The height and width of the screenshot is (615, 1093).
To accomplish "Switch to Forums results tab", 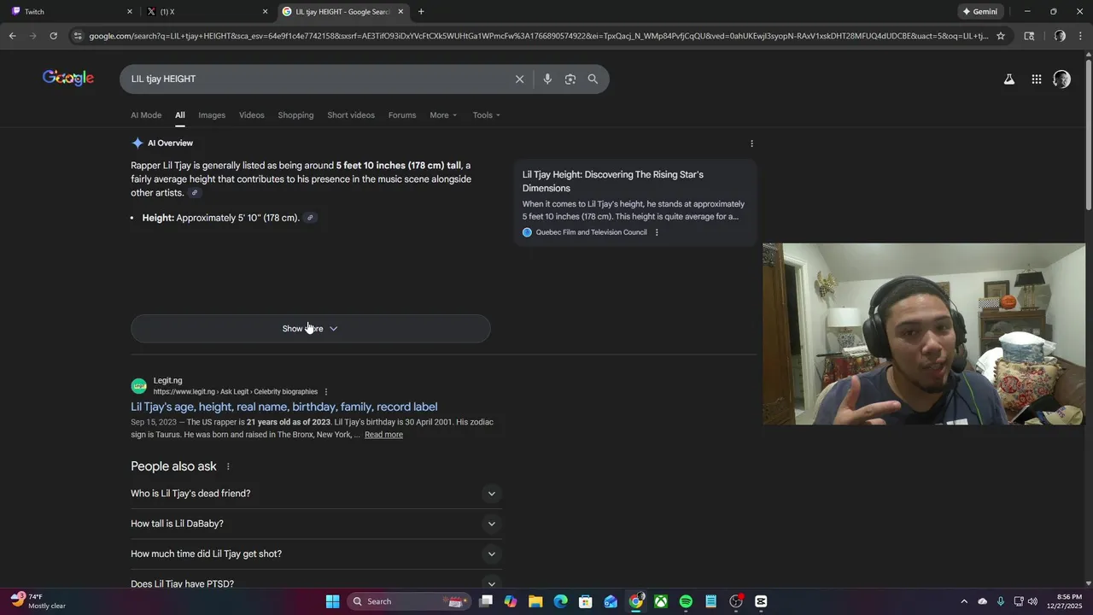I will pos(402,115).
